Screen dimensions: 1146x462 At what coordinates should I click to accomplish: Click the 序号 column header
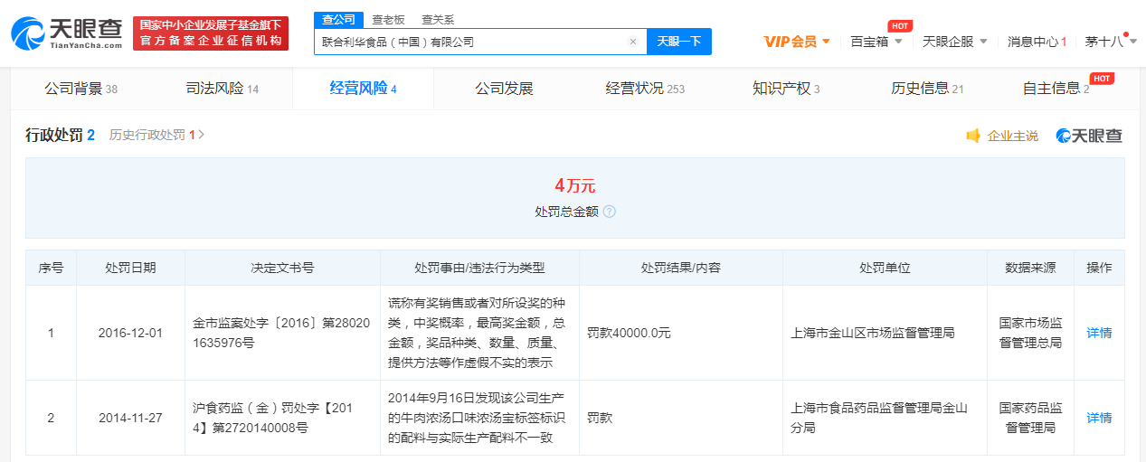click(51, 268)
